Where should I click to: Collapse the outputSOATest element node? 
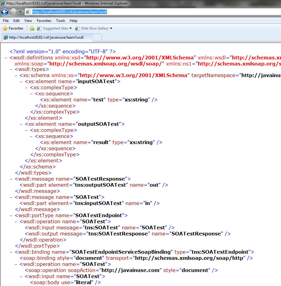click(21, 124)
